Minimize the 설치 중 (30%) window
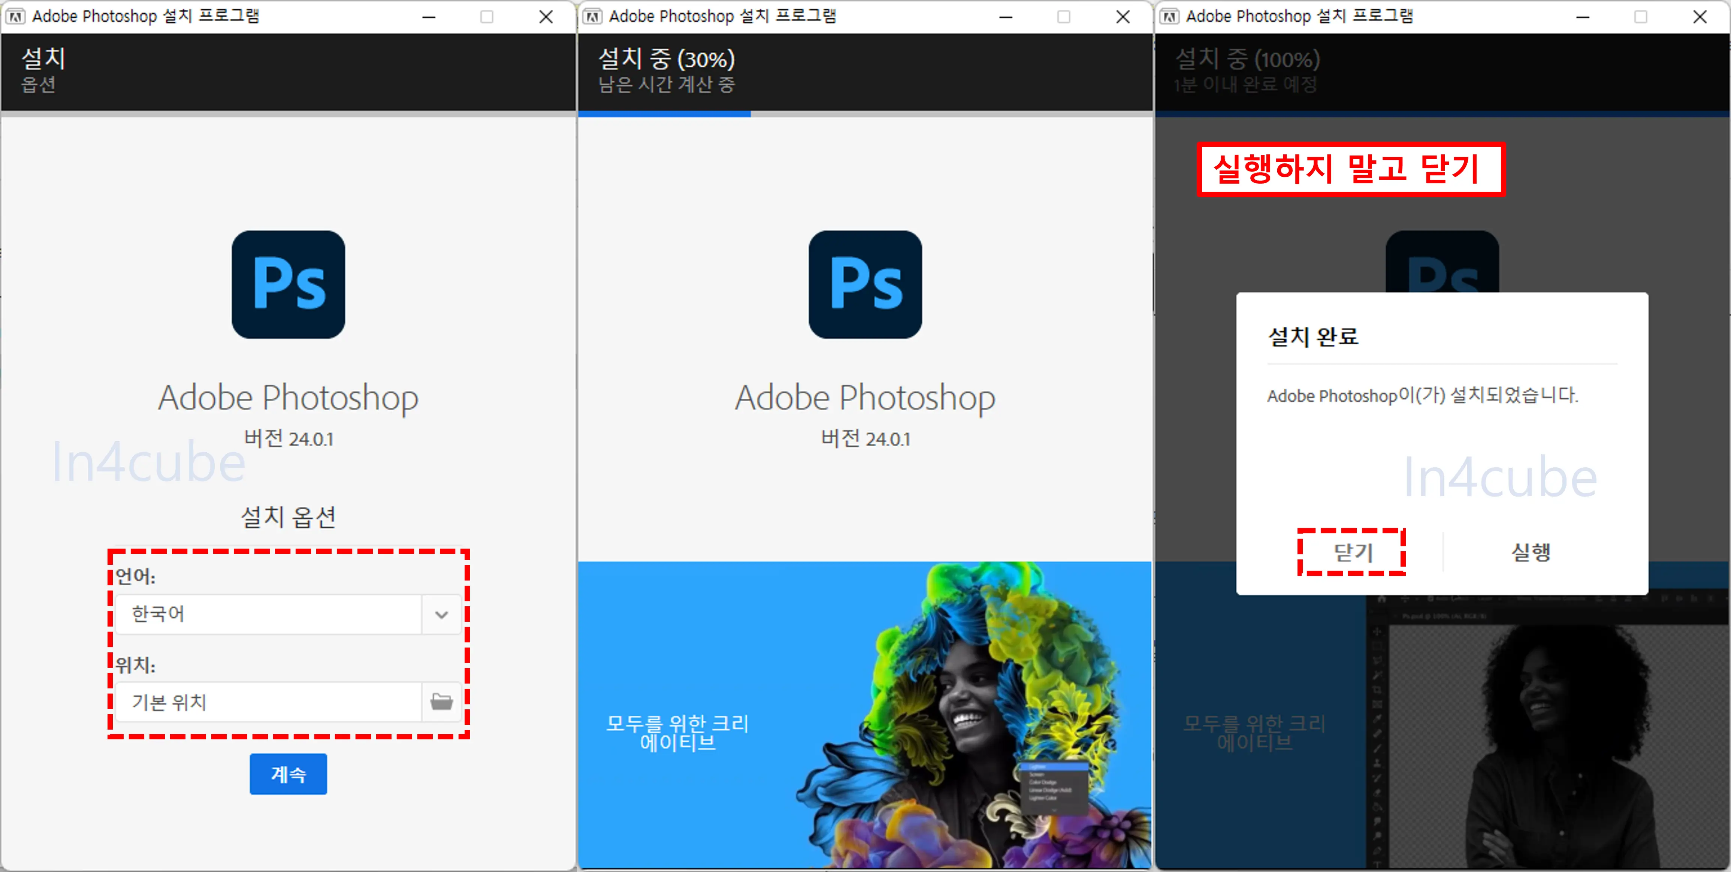Screen dimensions: 1731x872 [1005, 17]
